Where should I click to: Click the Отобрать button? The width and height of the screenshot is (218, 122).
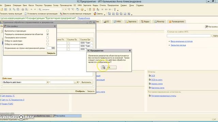point(80,91)
